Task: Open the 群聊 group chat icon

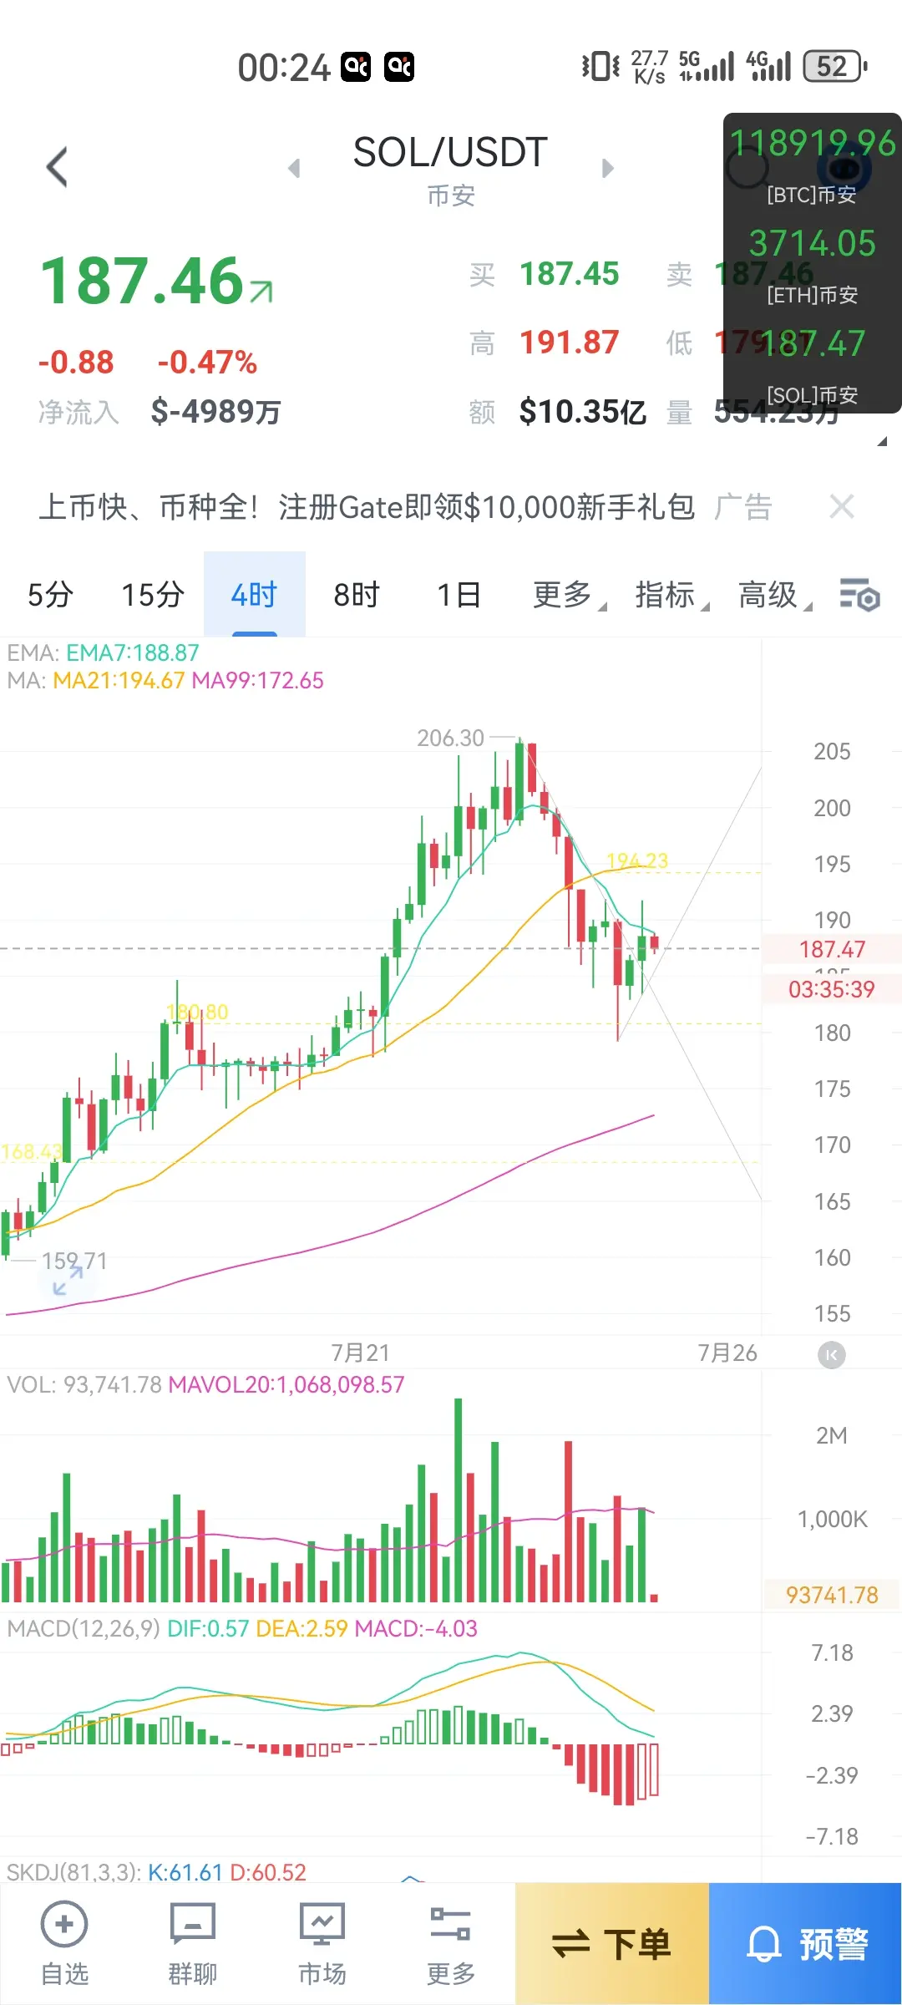Action: pos(193,1943)
